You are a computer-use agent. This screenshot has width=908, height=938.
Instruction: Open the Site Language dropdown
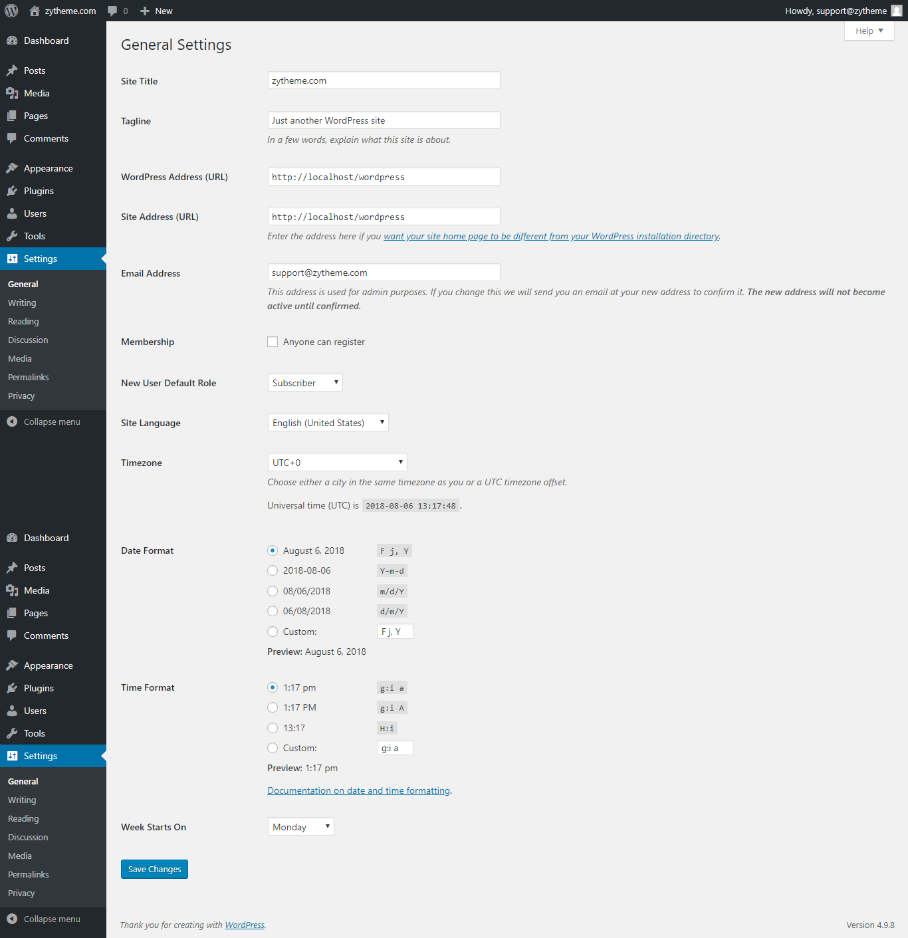click(x=328, y=423)
